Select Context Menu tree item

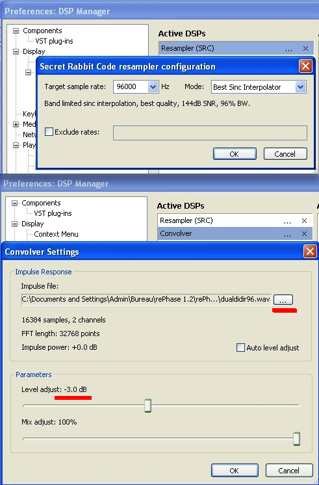pos(57,234)
